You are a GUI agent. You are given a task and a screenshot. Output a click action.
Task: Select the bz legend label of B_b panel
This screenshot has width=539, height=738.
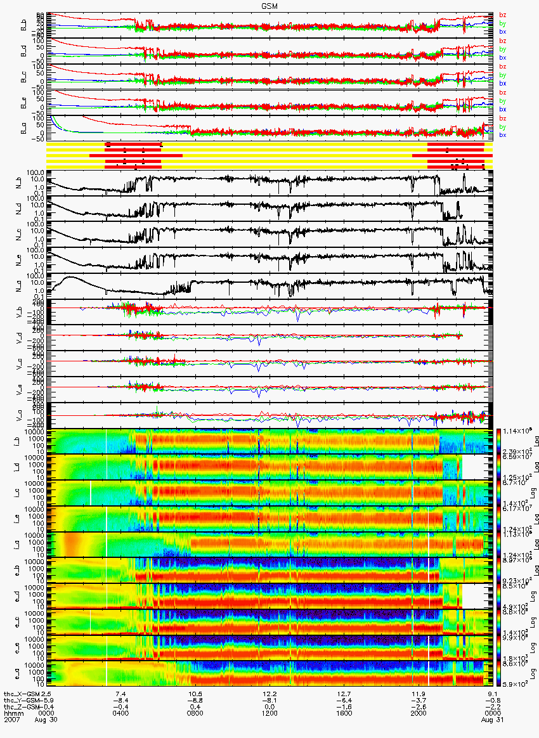click(503, 15)
